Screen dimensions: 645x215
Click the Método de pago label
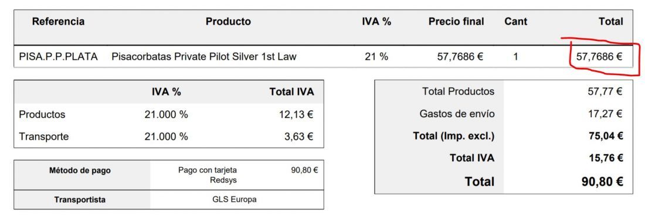pyautogui.click(x=80, y=170)
